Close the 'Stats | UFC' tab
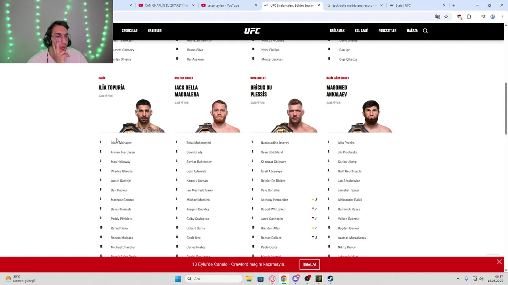 coord(444,6)
